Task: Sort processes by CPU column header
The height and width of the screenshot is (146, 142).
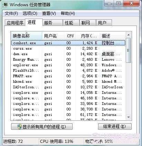Action: (x=70, y=36)
